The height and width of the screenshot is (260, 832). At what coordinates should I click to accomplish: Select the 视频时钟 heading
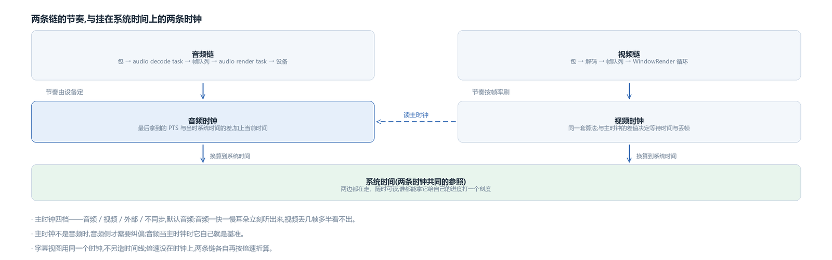pyautogui.click(x=629, y=121)
